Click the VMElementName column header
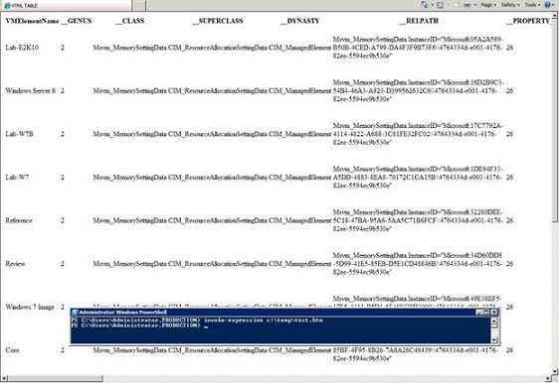Viewport: 559px width, 383px height. coord(32,21)
